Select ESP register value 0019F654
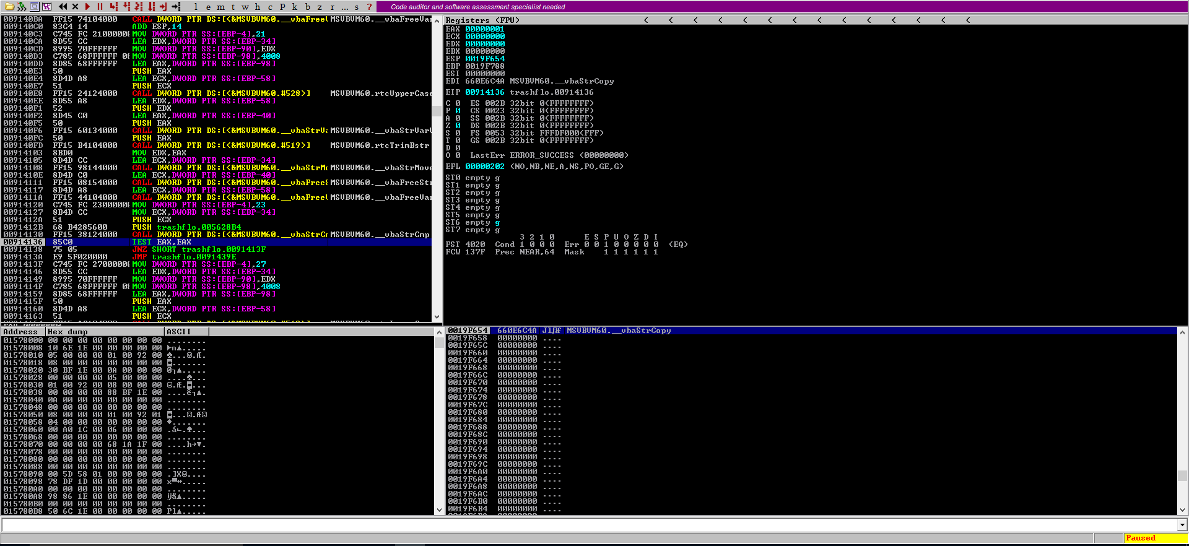The height and width of the screenshot is (546, 1189). (485, 59)
